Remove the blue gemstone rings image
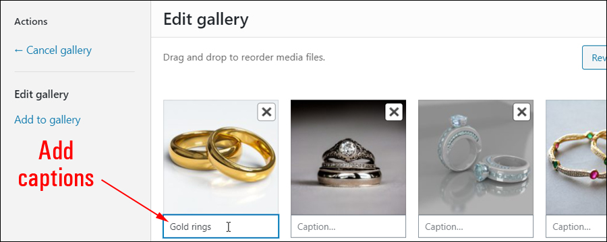 click(522, 112)
